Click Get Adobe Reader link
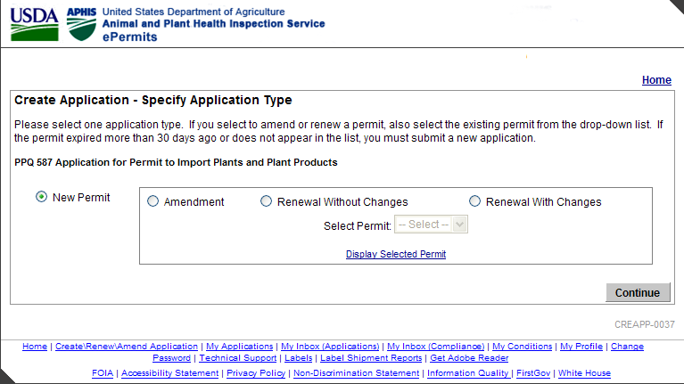This screenshot has width=684, height=384. click(469, 357)
